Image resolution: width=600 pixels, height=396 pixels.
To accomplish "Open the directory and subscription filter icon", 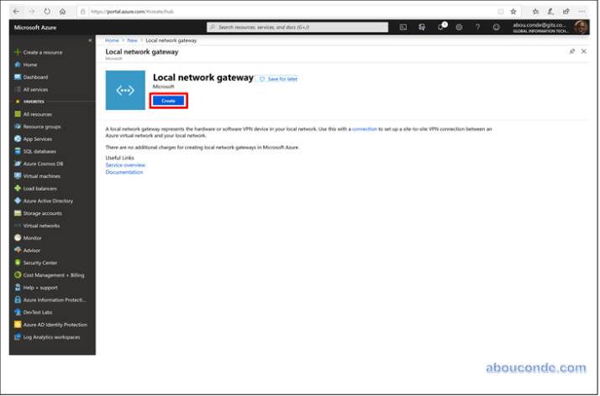I will click(422, 28).
